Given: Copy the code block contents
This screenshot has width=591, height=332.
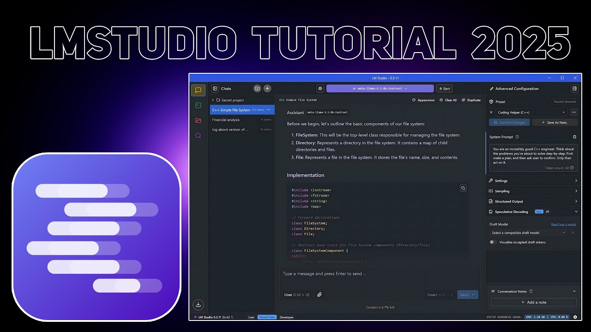Looking at the screenshot, I should [463, 188].
